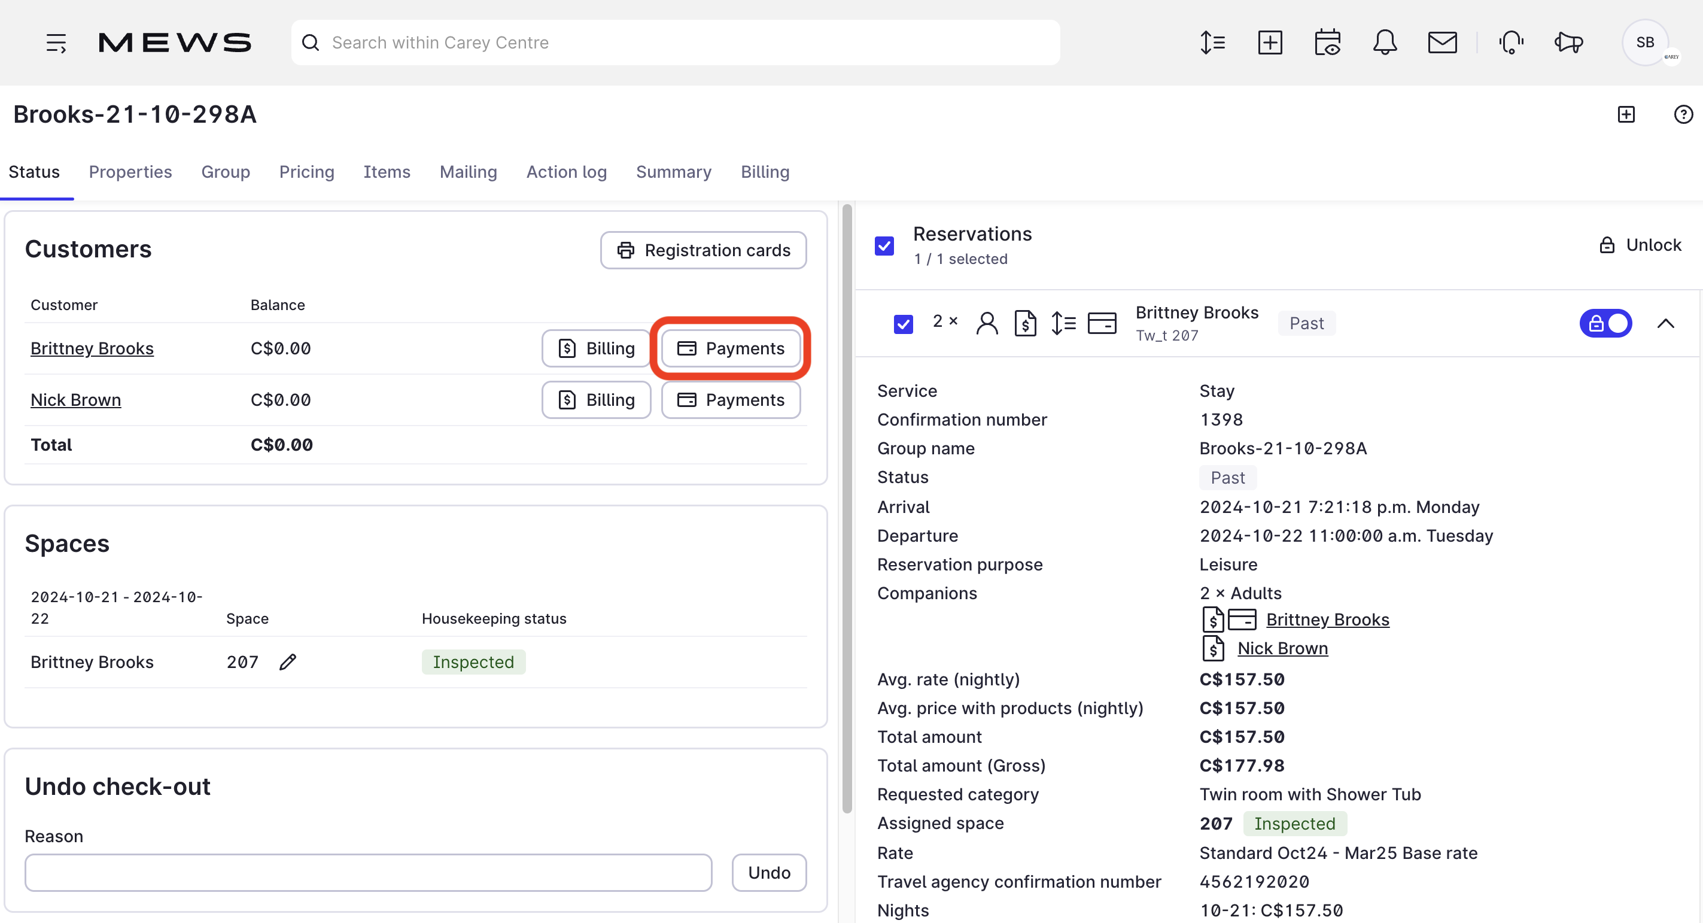Screen dimensions: 1703x923
Task: Click the megaphone announcements icon
Action: click(1568, 43)
